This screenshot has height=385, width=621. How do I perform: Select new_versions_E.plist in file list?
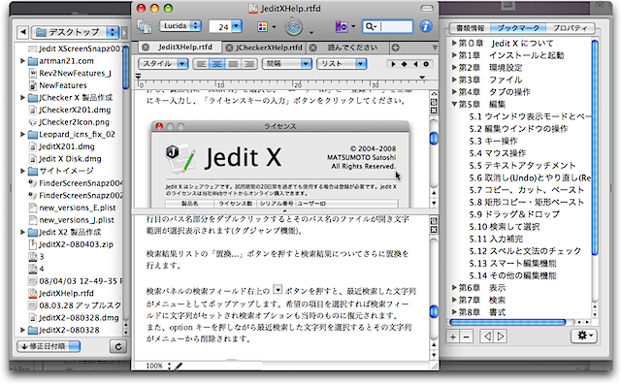[x=78, y=208]
